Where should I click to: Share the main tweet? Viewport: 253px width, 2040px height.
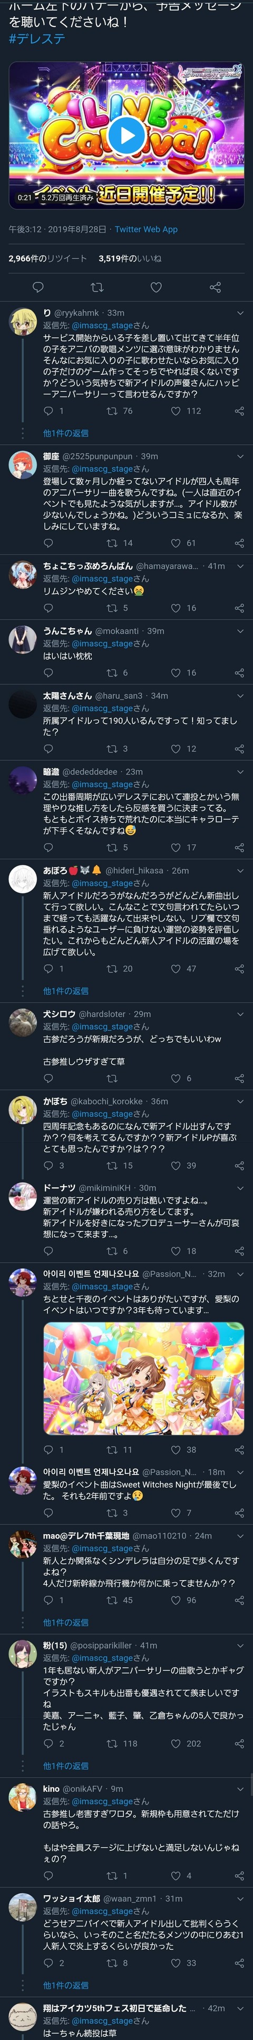pos(215,287)
